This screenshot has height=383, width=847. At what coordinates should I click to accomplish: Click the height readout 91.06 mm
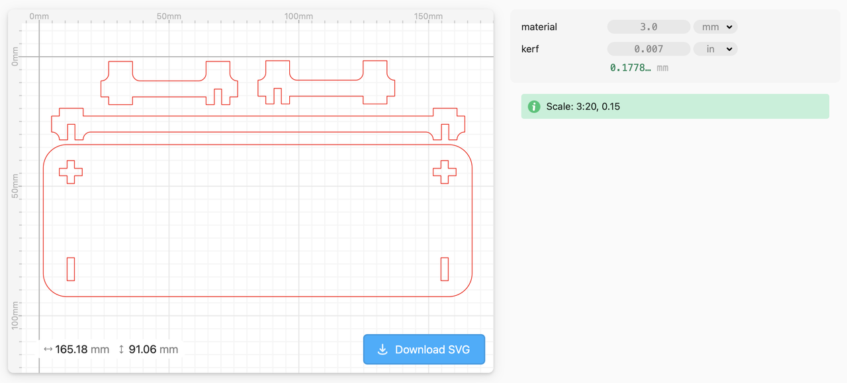154,349
